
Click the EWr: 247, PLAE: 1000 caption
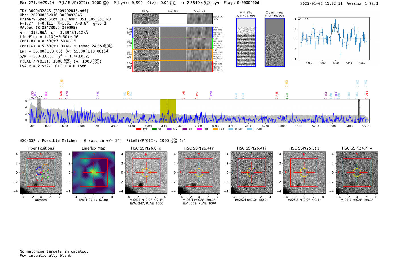[146, 204]
